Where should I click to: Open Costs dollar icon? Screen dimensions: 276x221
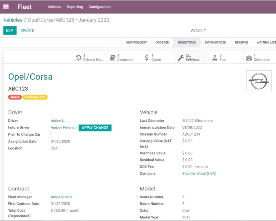click(x=147, y=58)
